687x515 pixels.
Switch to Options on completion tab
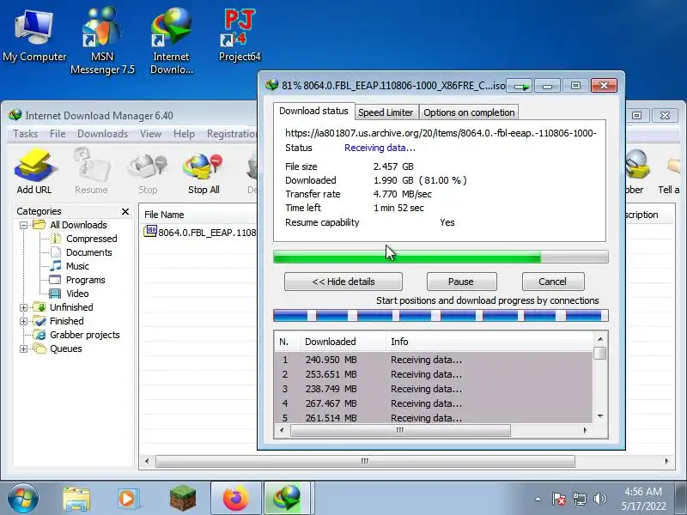pos(469,112)
